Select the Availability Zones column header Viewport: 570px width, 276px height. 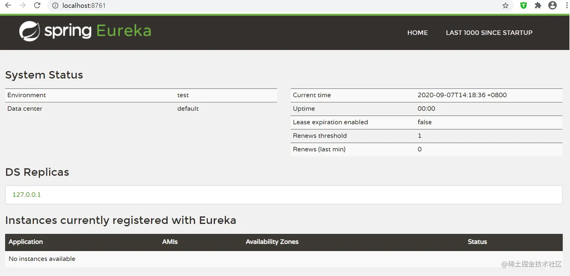coord(272,242)
